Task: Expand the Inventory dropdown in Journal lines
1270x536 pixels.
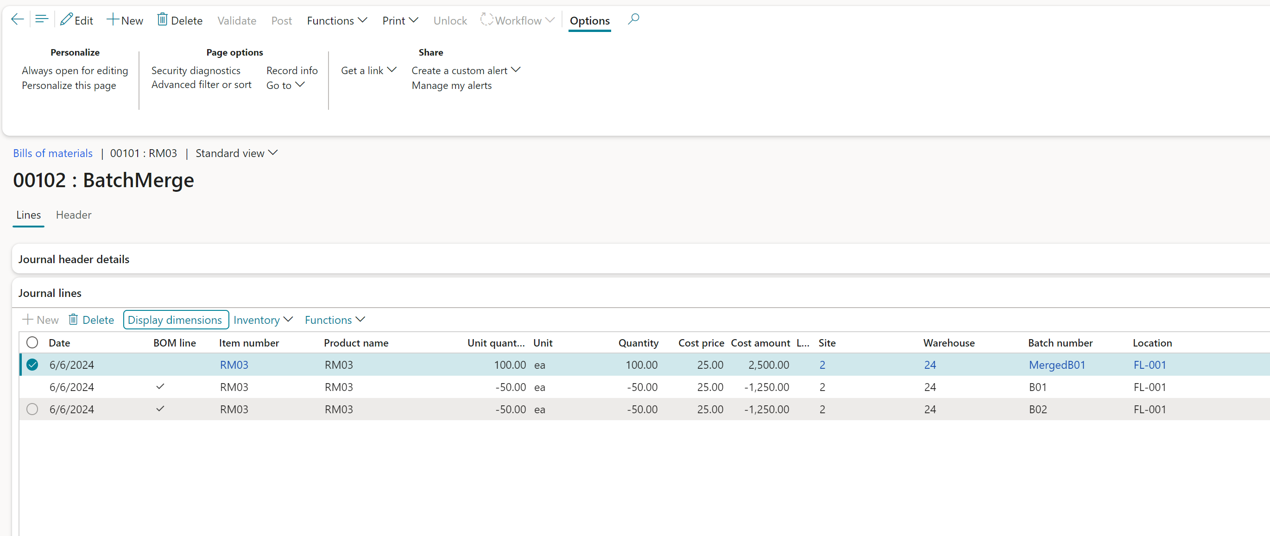Action: pos(263,320)
